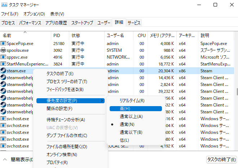Screen dimensions: 238x168
Task: Open the オプション(O) menu
Action: click(34, 14)
